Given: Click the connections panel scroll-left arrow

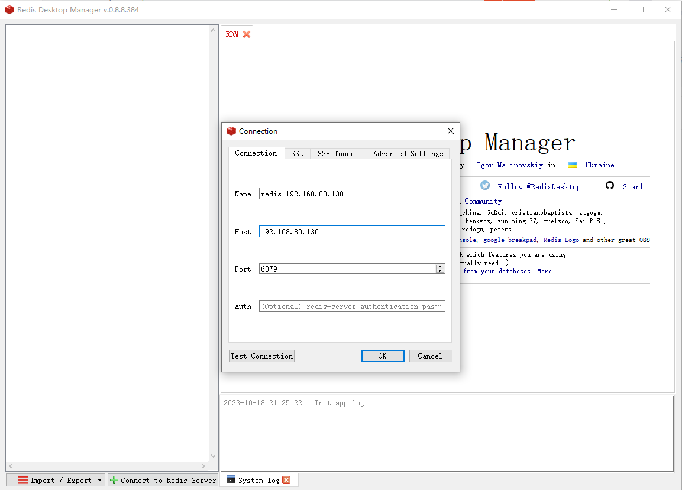Looking at the screenshot, I should tap(11, 466).
